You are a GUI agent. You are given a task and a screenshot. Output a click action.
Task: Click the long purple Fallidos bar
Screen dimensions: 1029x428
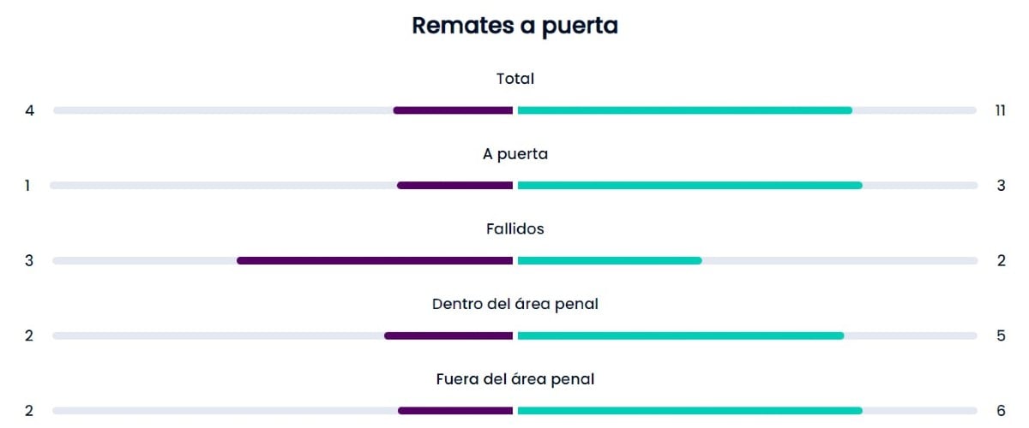pos(375,260)
